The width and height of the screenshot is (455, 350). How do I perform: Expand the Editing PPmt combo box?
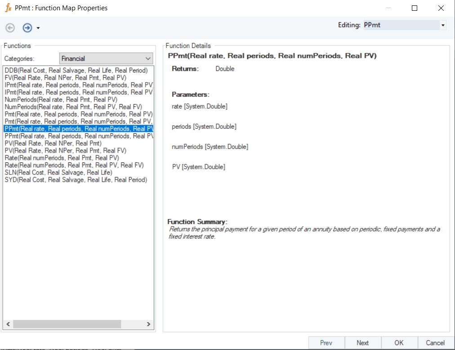click(443, 25)
